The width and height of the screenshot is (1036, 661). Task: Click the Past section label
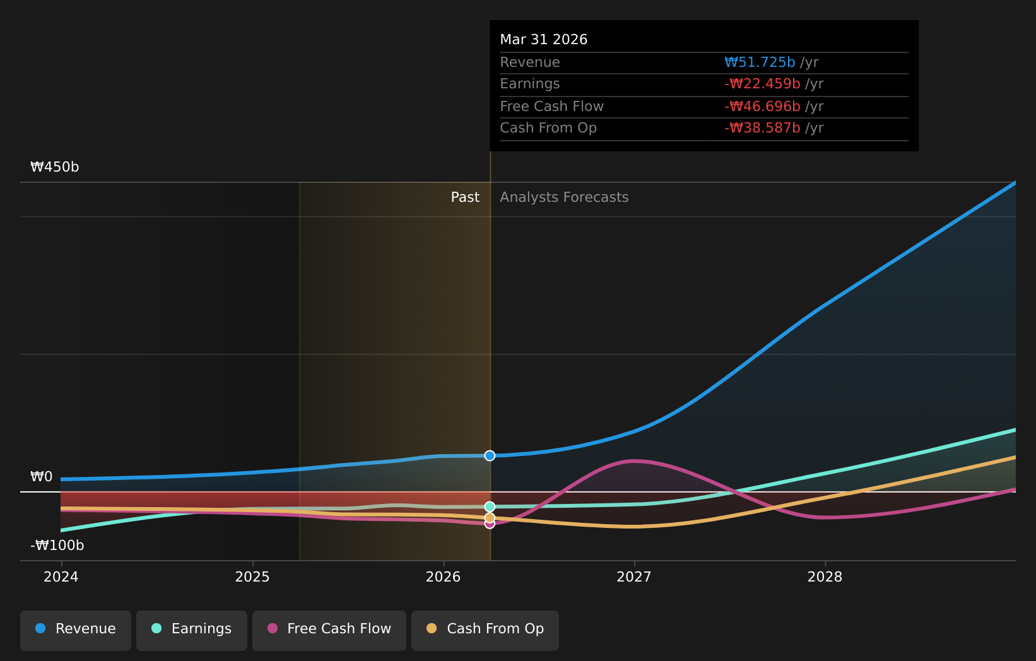point(465,197)
